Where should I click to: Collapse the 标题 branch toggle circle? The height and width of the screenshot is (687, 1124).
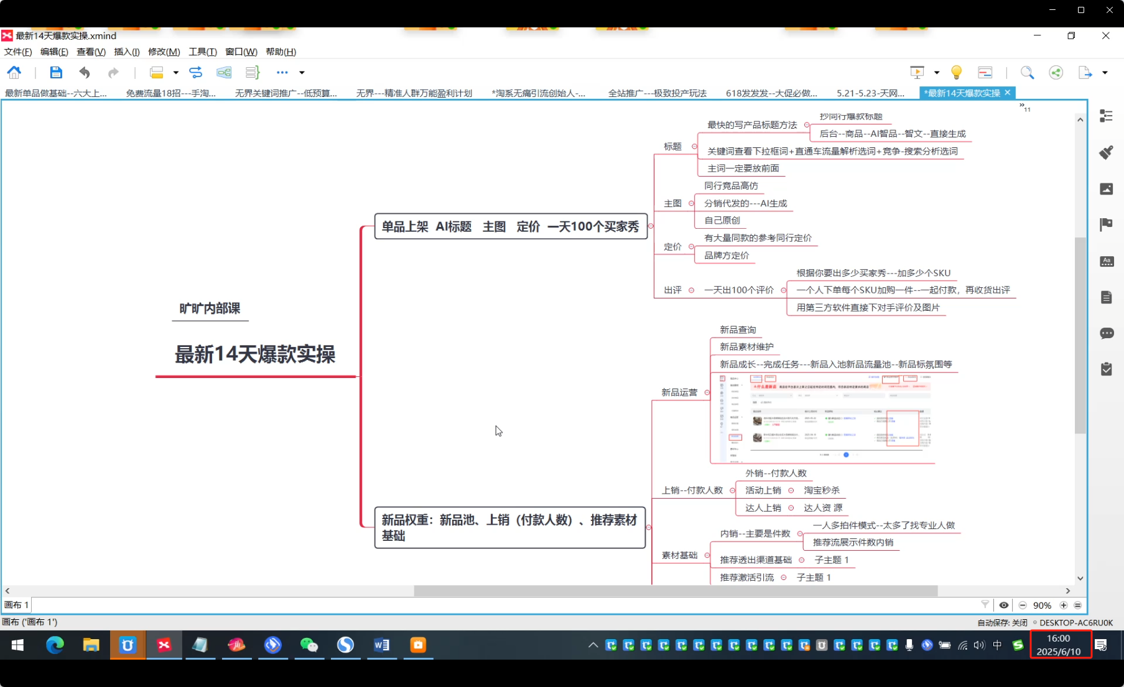(x=694, y=147)
